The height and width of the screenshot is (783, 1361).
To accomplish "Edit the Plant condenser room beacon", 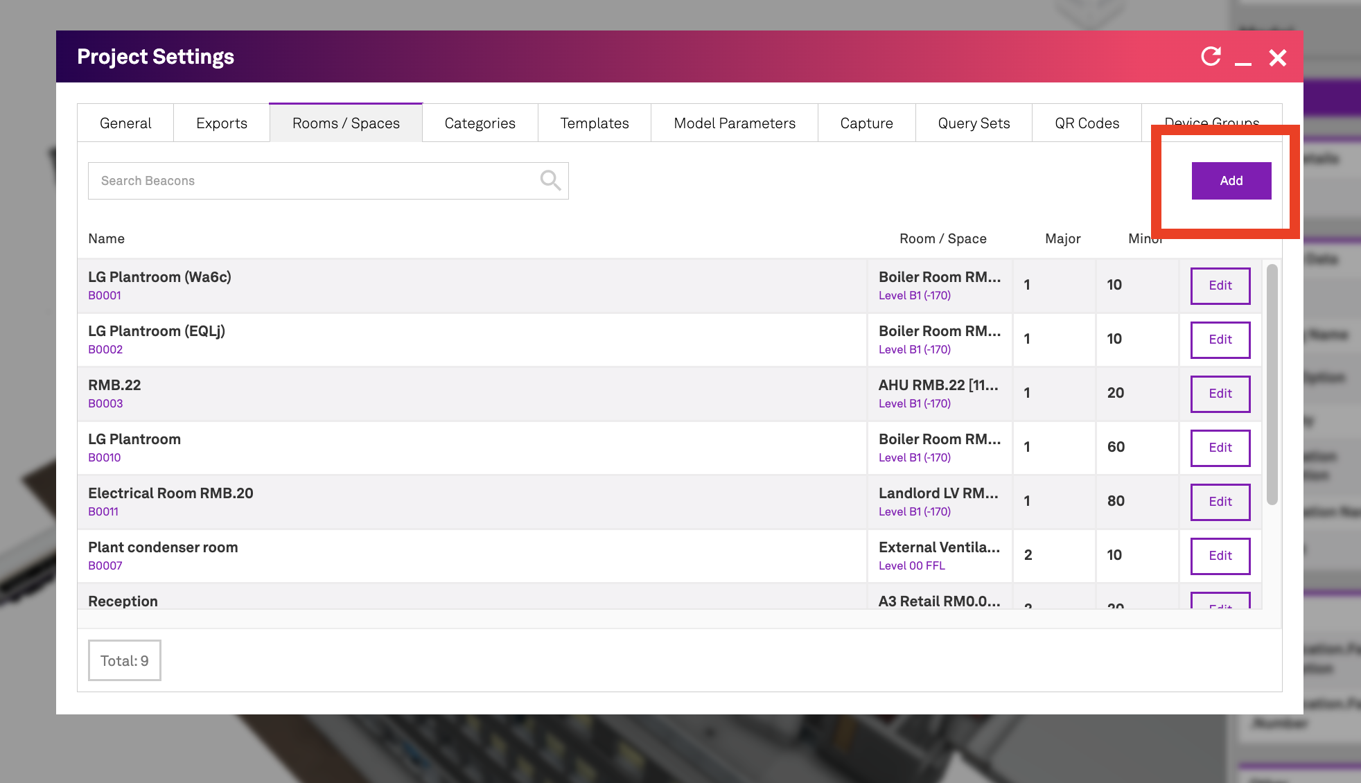I will coord(1220,556).
